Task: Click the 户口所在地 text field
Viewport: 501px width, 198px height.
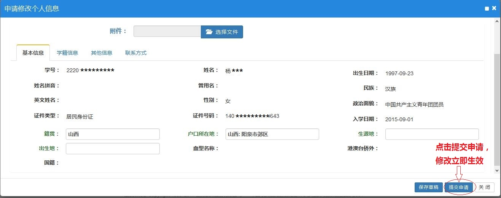Action: (272, 134)
